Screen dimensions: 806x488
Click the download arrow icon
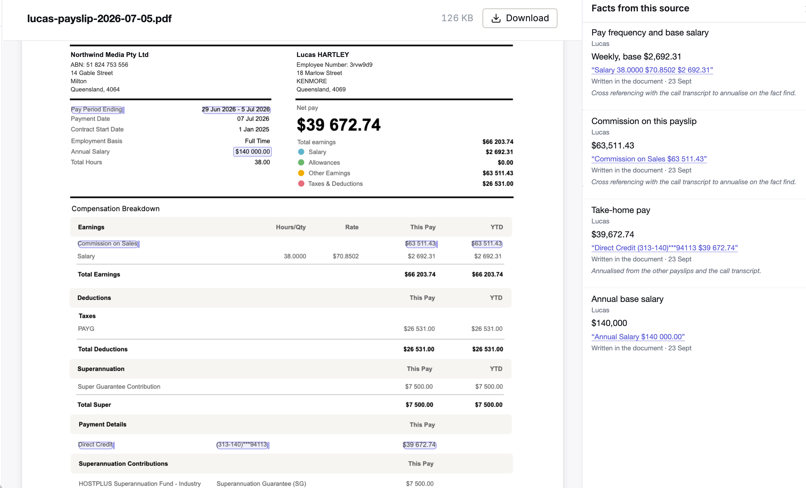pos(496,18)
